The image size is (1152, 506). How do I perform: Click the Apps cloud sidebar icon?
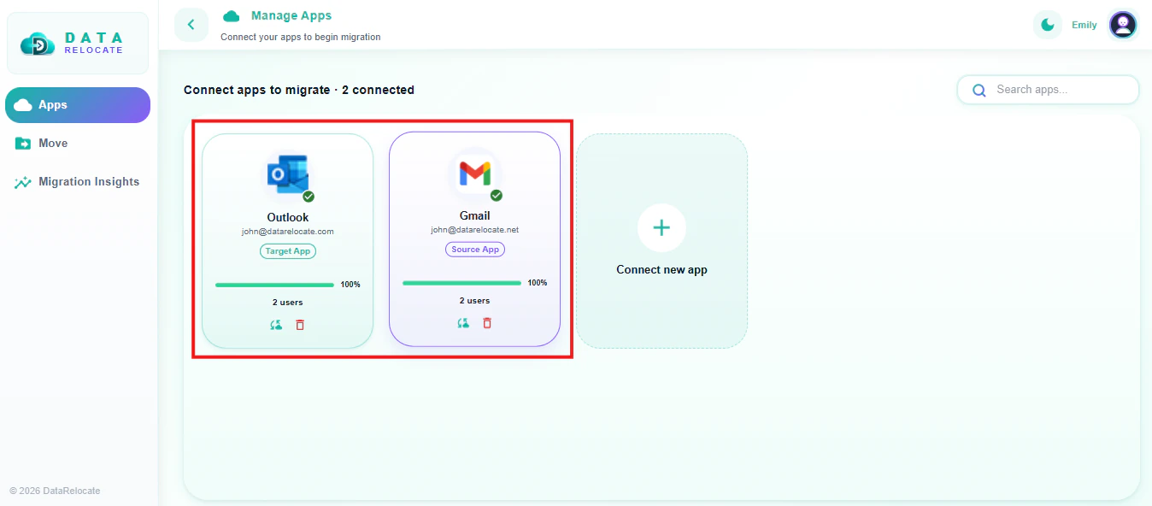23,105
